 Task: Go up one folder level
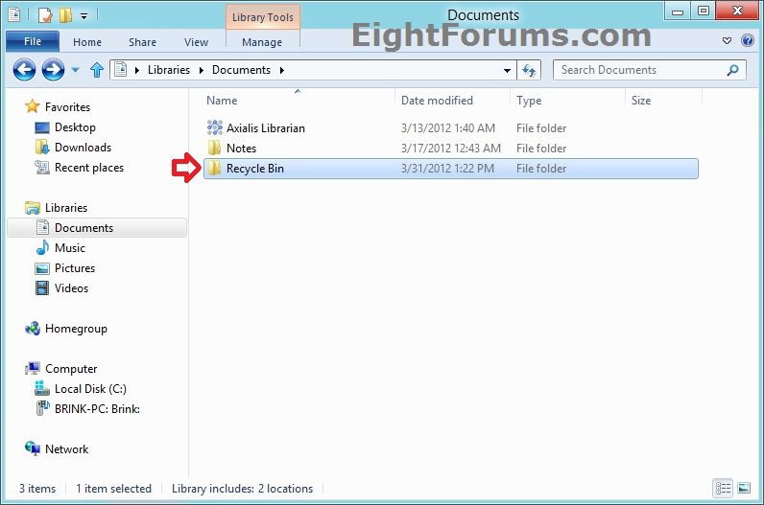[97, 70]
